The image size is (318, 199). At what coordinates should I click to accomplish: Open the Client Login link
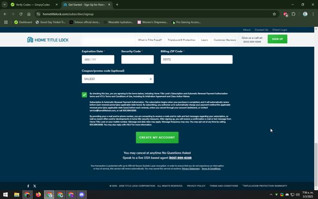(280, 30)
